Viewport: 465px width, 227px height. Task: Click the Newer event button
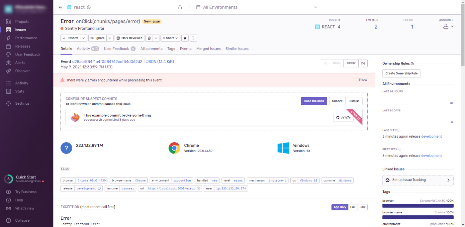coord(351,63)
